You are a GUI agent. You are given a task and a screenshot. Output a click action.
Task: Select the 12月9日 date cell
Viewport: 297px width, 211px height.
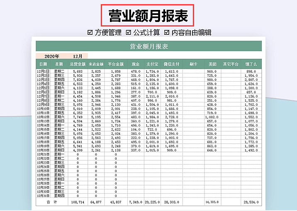(43, 104)
